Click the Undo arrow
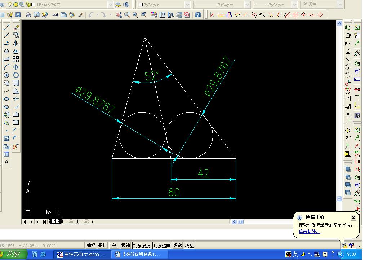The width and height of the screenshot is (369, 277). [91, 15]
